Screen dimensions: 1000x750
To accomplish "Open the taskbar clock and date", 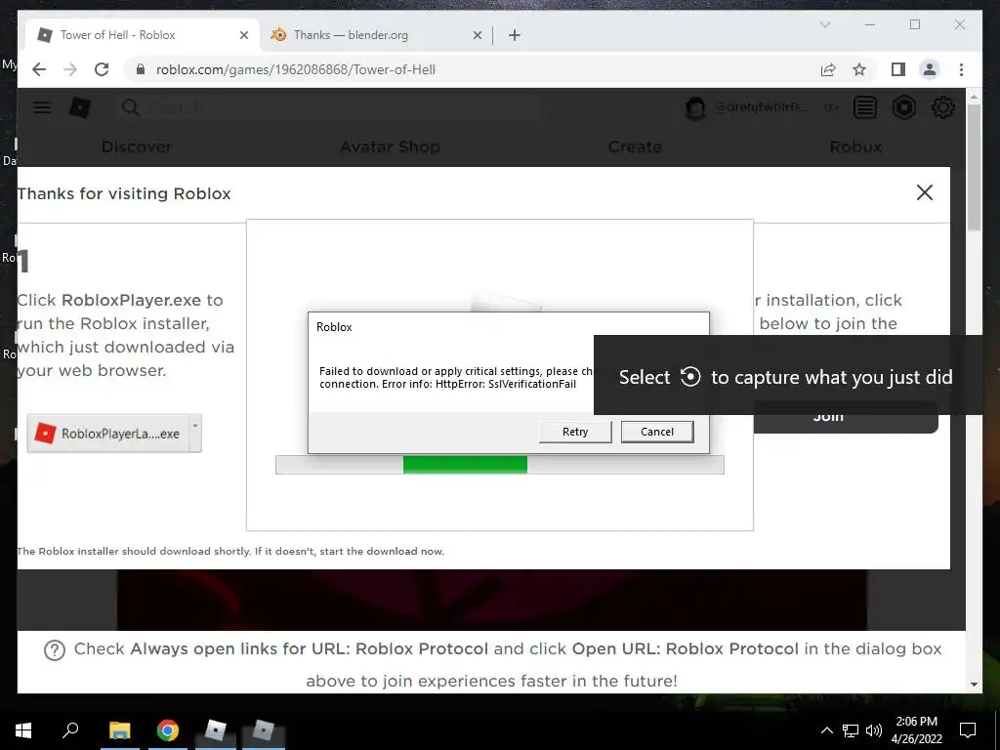I will (x=916, y=730).
